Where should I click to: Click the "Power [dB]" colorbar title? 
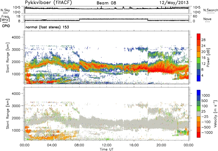tap(208, 58)
